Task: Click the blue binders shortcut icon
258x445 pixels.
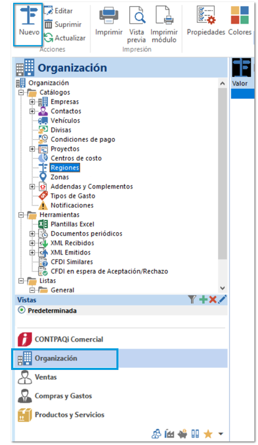Action: tap(195, 434)
